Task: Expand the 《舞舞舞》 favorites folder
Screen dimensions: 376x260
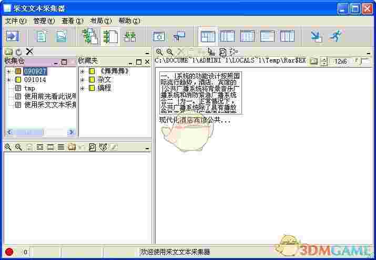Action: pyautogui.click(x=82, y=71)
